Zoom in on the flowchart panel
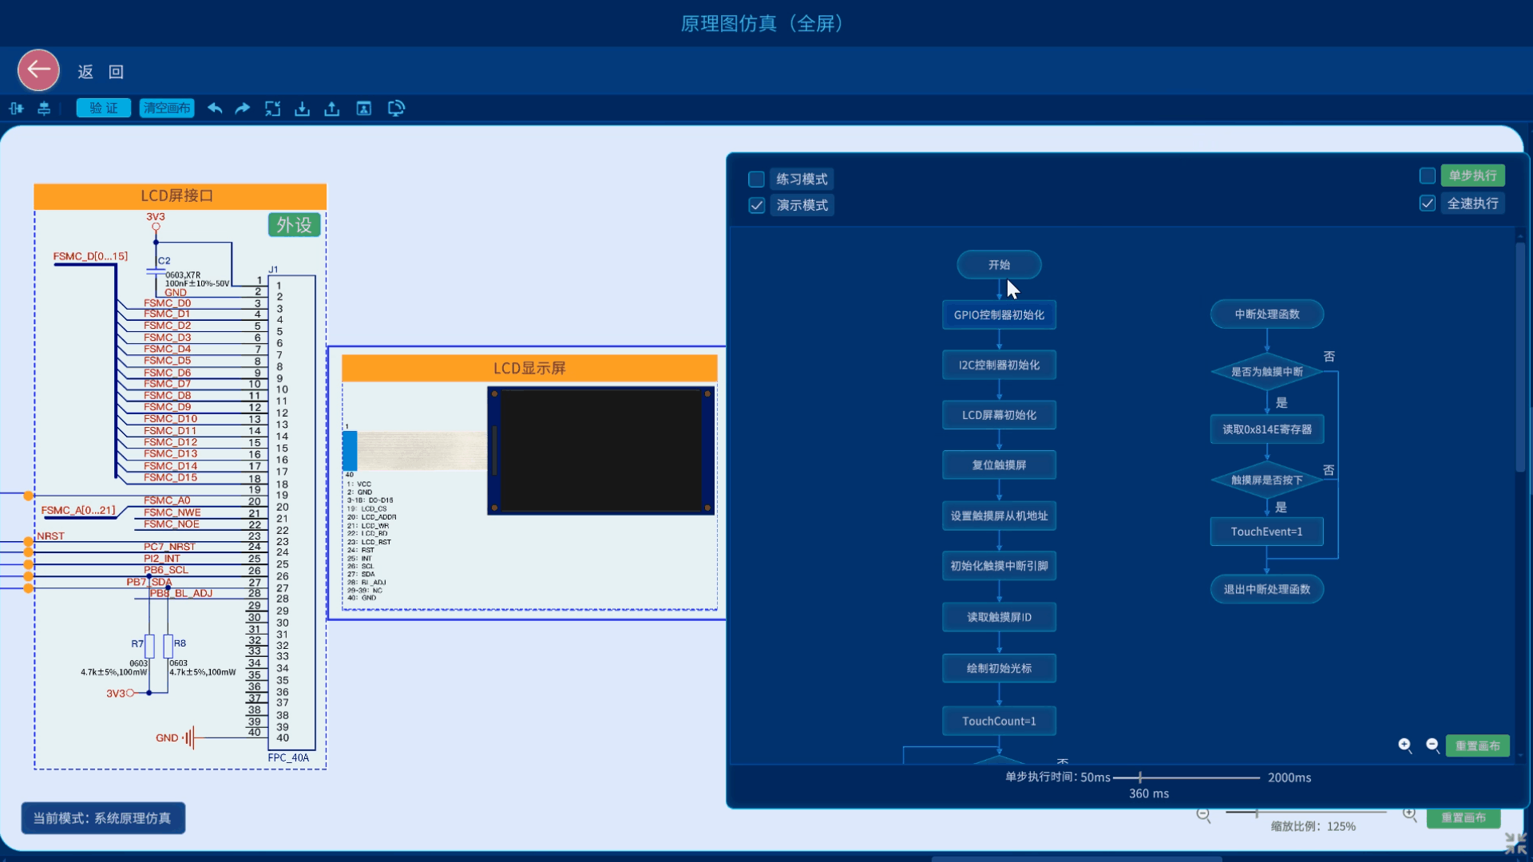This screenshot has height=862, width=1533. [x=1405, y=745]
